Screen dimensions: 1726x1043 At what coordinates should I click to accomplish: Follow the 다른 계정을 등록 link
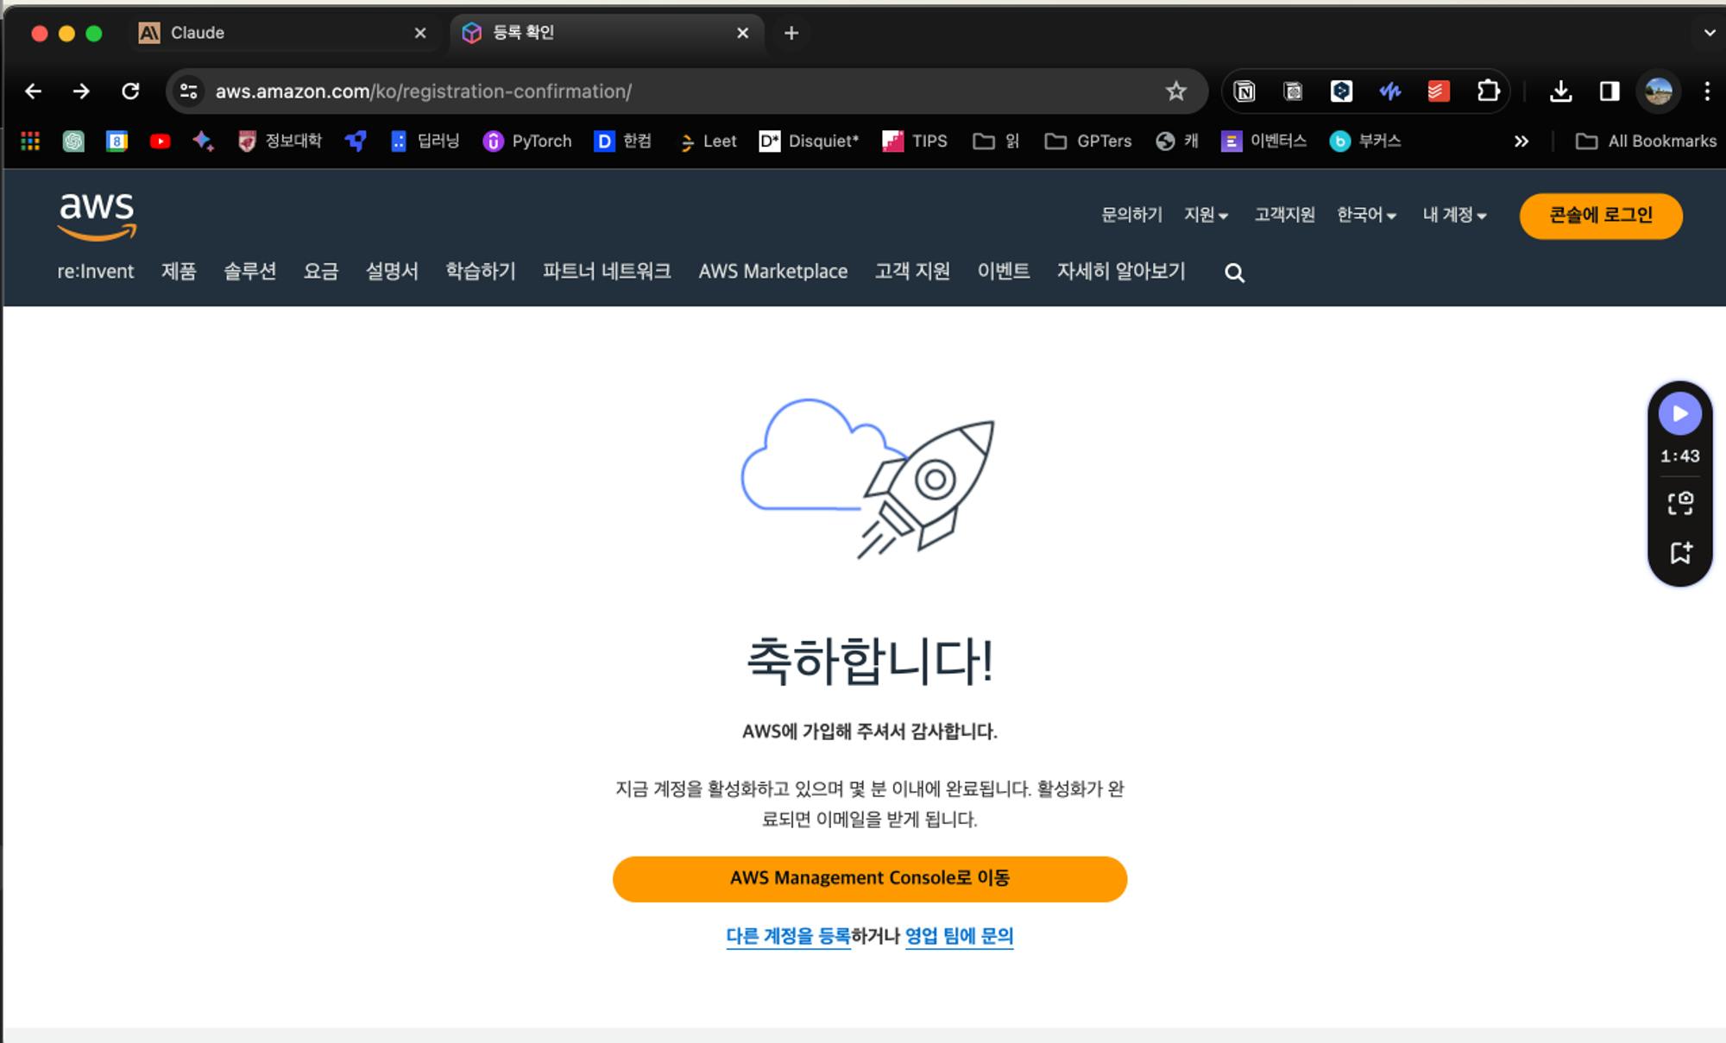(788, 936)
